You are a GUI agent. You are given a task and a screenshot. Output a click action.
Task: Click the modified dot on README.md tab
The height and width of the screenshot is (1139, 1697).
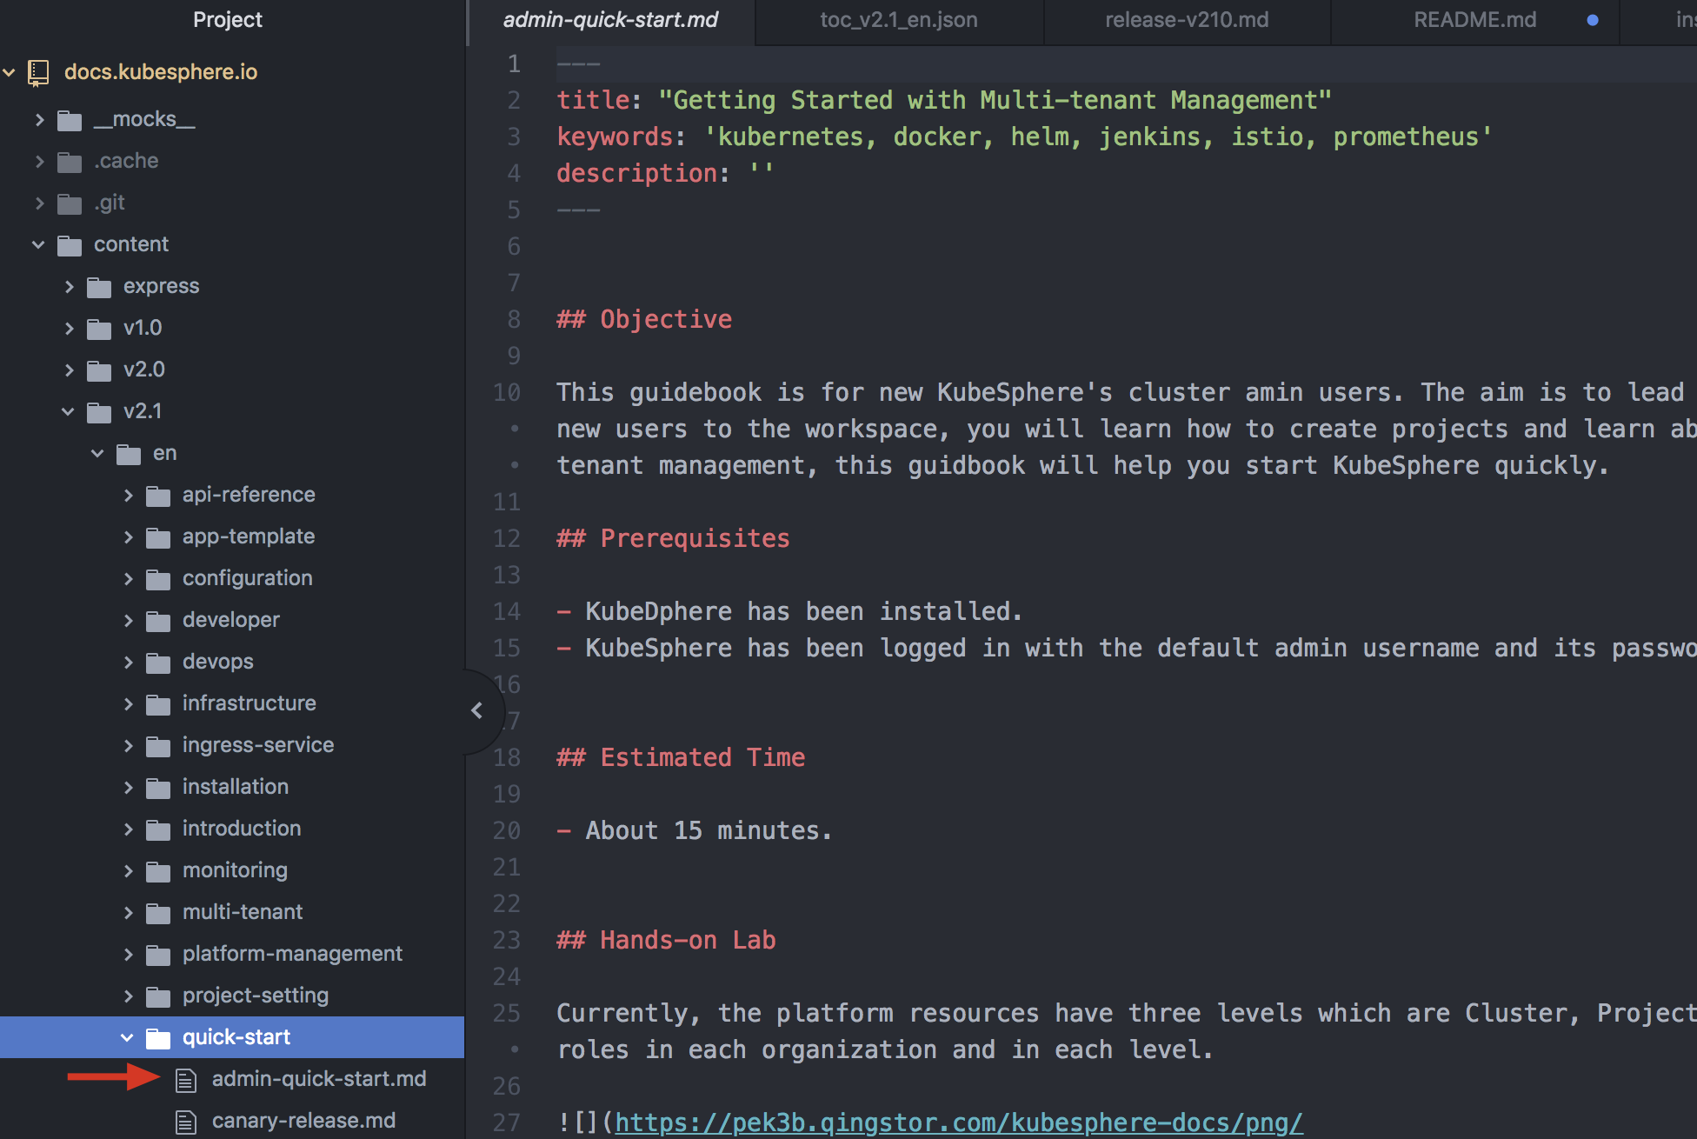pyautogui.click(x=1593, y=20)
